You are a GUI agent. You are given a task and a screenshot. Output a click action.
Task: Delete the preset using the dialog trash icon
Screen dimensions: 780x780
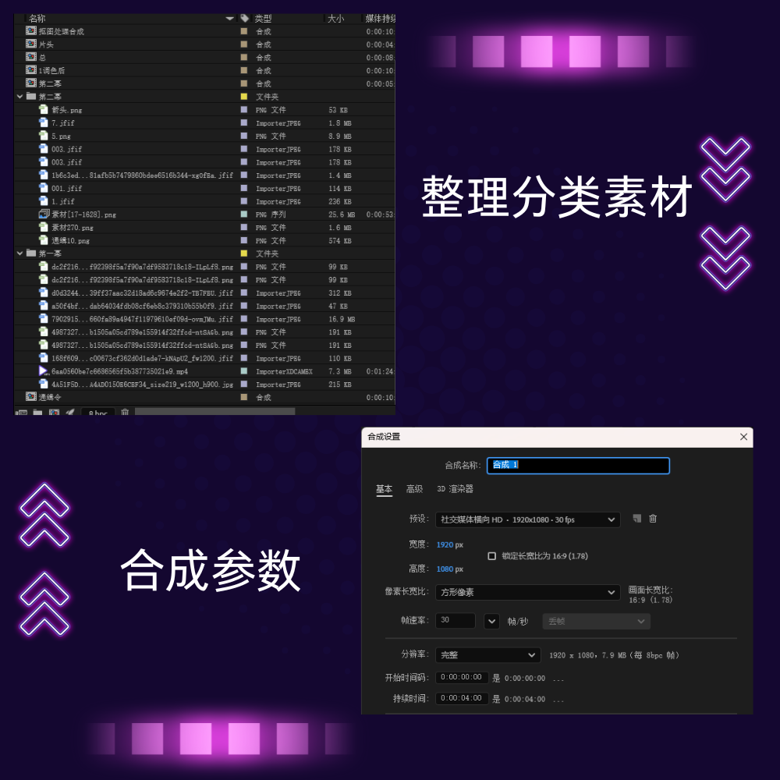tap(653, 519)
